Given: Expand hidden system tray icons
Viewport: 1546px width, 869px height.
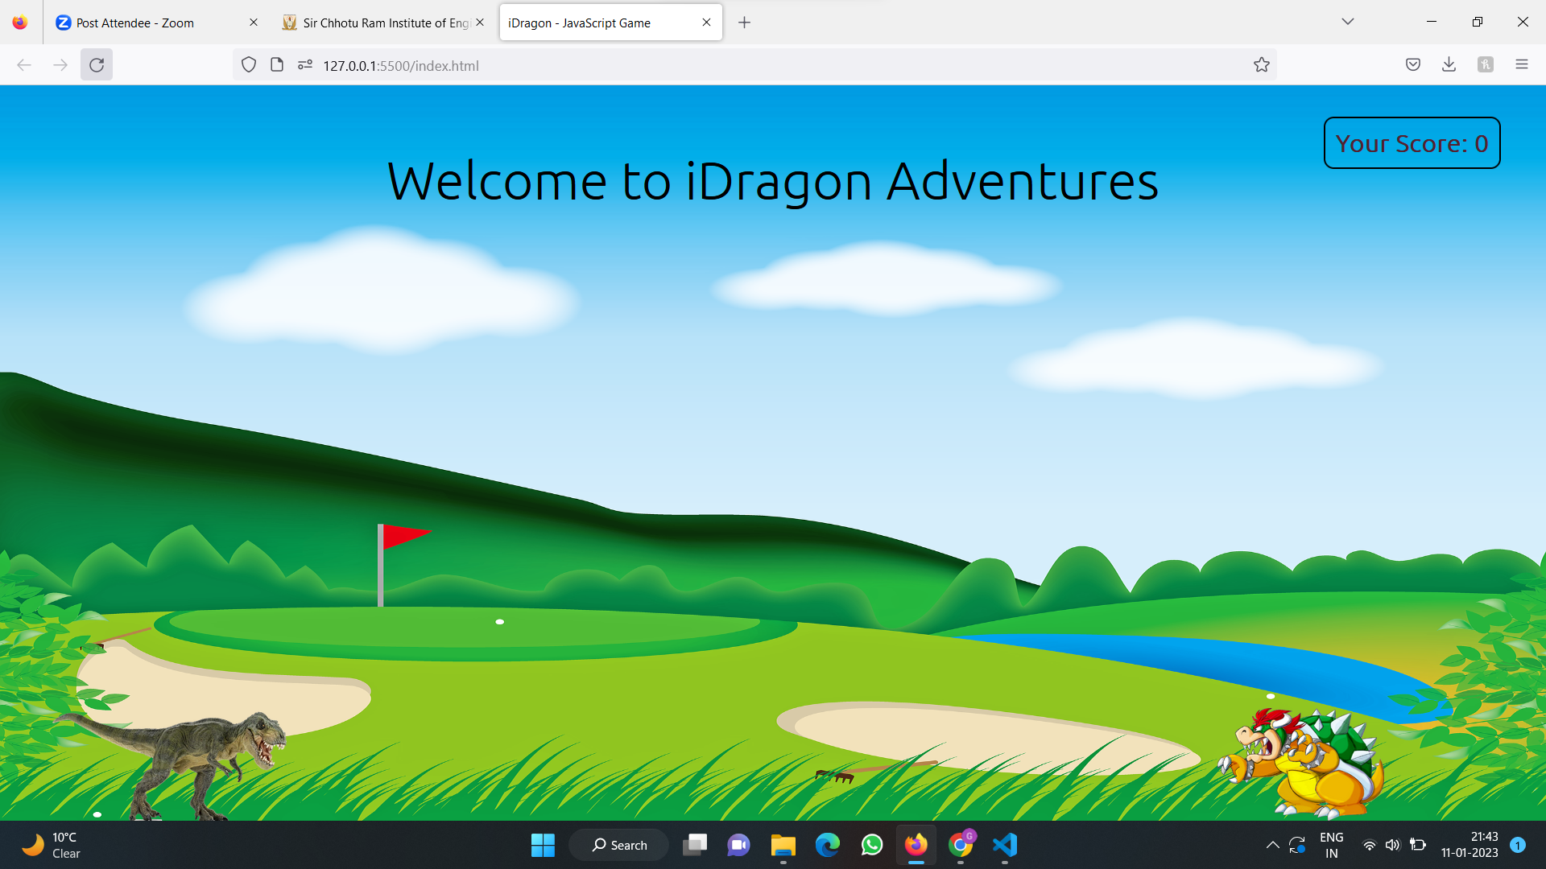Looking at the screenshot, I should tap(1273, 845).
